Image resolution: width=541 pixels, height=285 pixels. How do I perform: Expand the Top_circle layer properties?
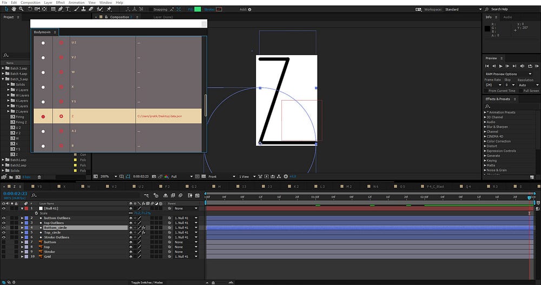22,233
